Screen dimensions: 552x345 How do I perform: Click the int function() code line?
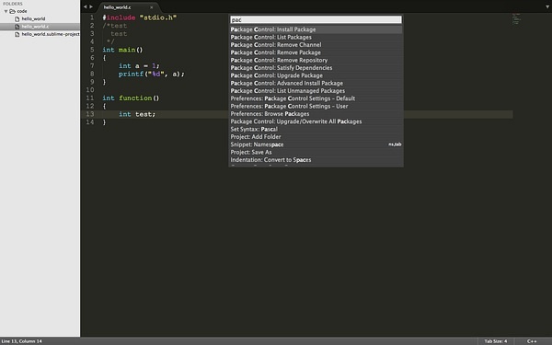pyautogui.click(x=131, y=98)
